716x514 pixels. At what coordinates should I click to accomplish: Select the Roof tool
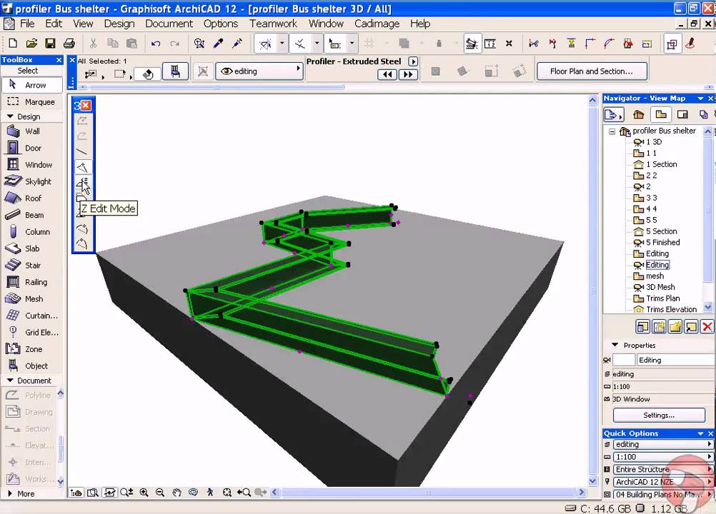pyautogui.click(x=32, y=198)
